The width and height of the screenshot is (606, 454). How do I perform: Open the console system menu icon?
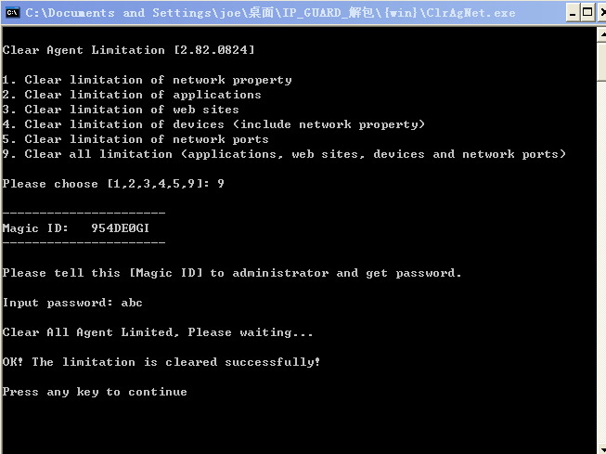(12, 12)
